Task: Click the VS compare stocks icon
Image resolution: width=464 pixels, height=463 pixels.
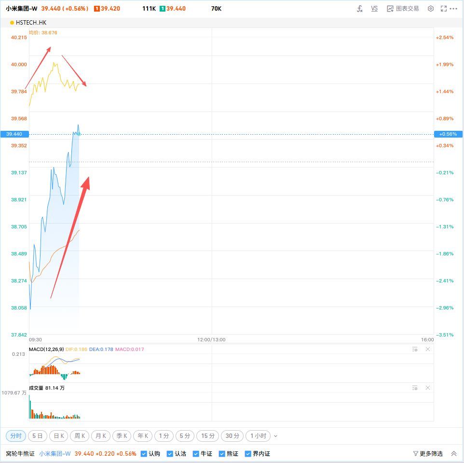Action: pyautogui.click(x=374, y=9)
